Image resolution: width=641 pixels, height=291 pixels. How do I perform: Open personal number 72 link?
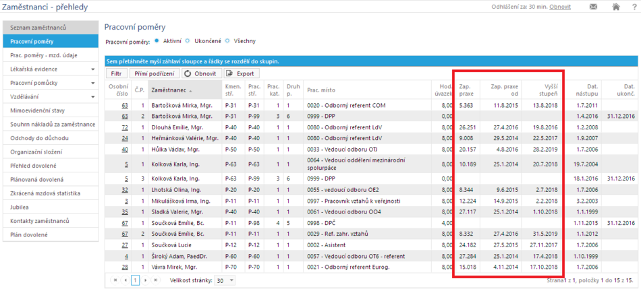pyautogui.click(x=125, y=127)
